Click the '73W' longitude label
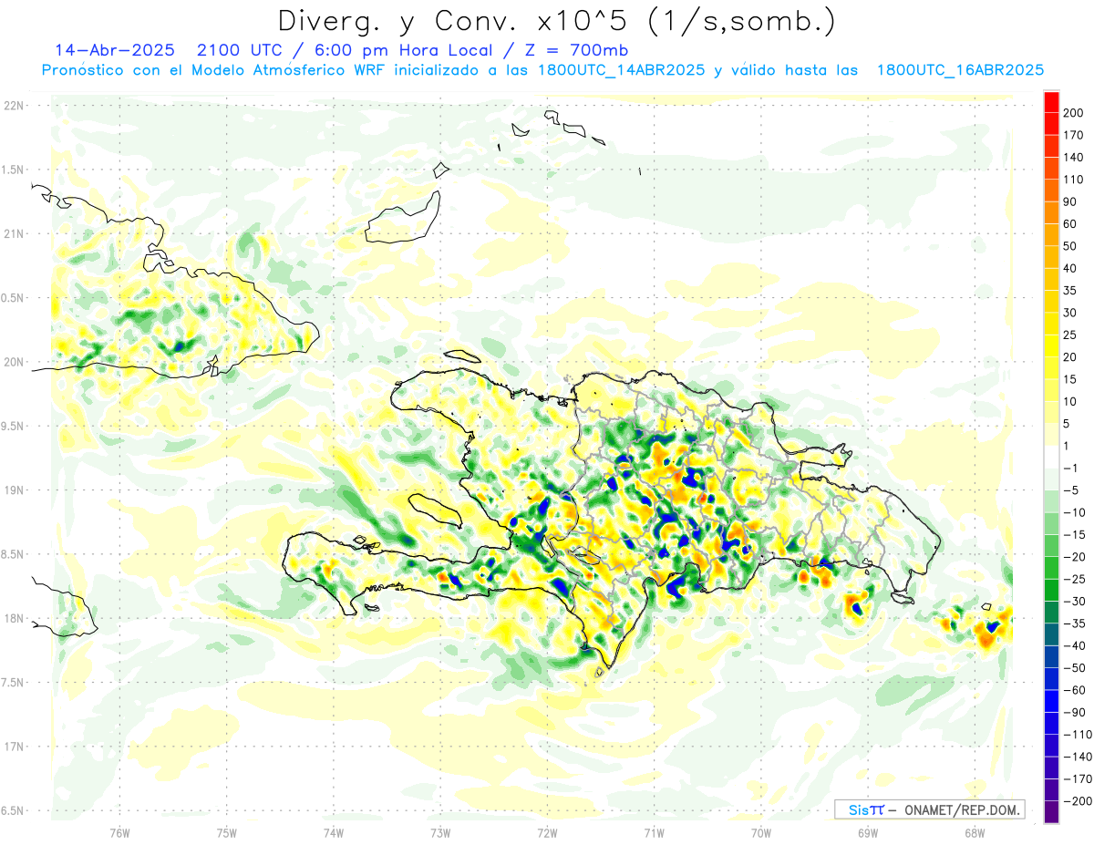1094x845 pixels. point(440,832)
